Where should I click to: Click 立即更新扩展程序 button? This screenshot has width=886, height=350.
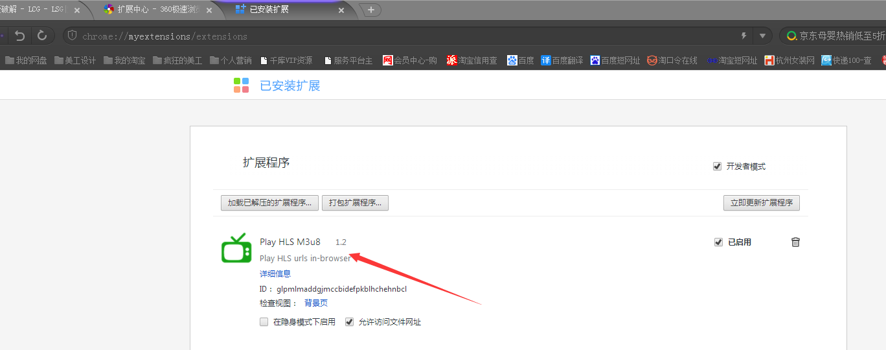762,203
